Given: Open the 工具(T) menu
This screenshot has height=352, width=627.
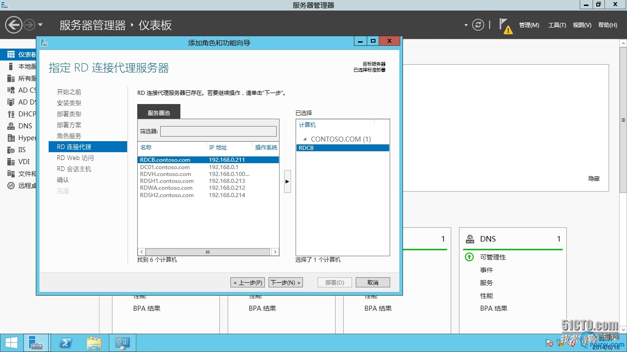Looking at the screenshot, I should [557, 25].
